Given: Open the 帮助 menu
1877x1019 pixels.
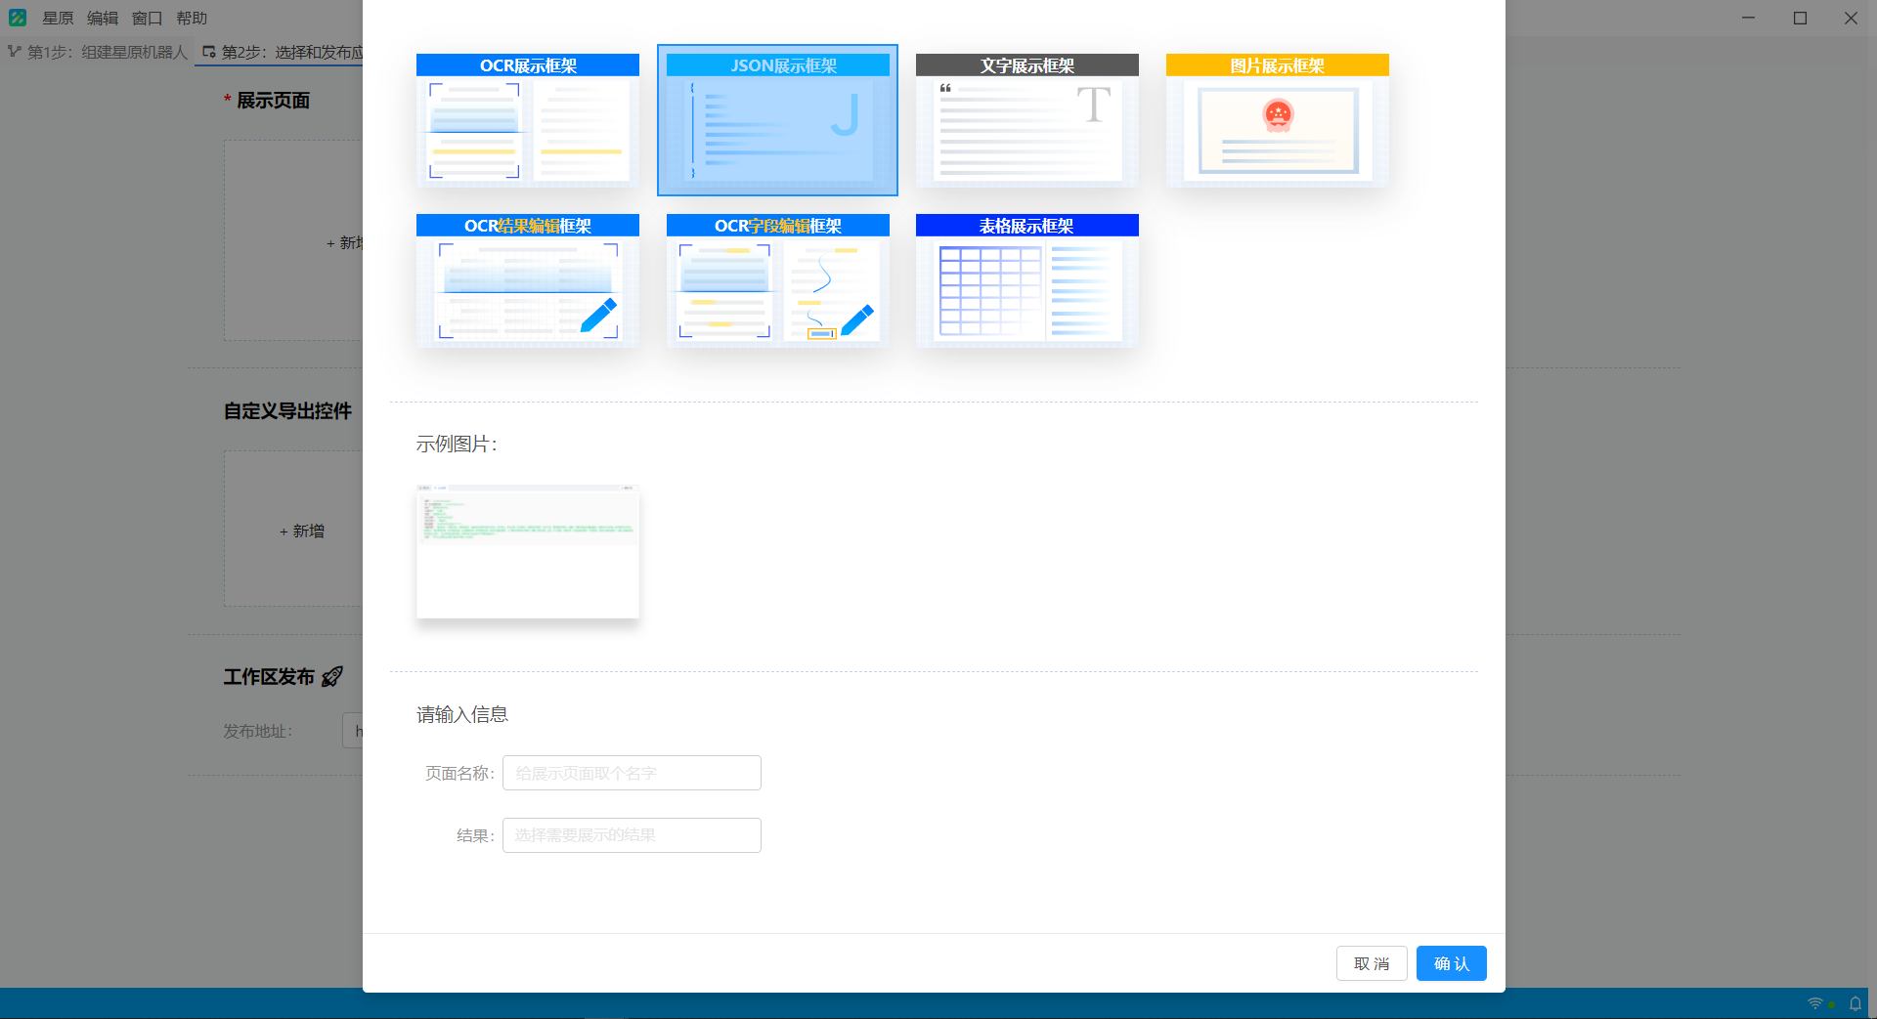Looking at the screenshot, I should pyautogui.click(x=192, y=18).
